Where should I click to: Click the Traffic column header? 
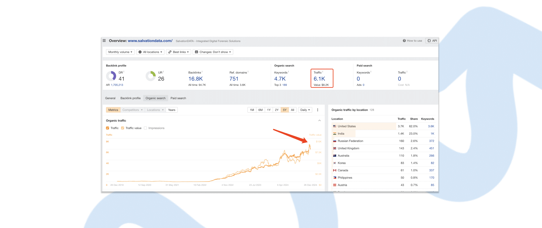[401, 119]
